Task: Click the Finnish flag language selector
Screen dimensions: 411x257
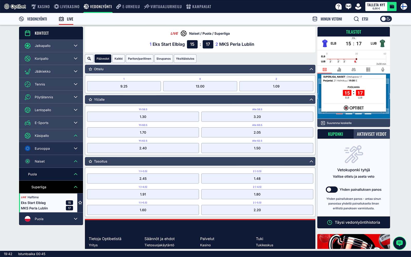Action: point(404,6)
